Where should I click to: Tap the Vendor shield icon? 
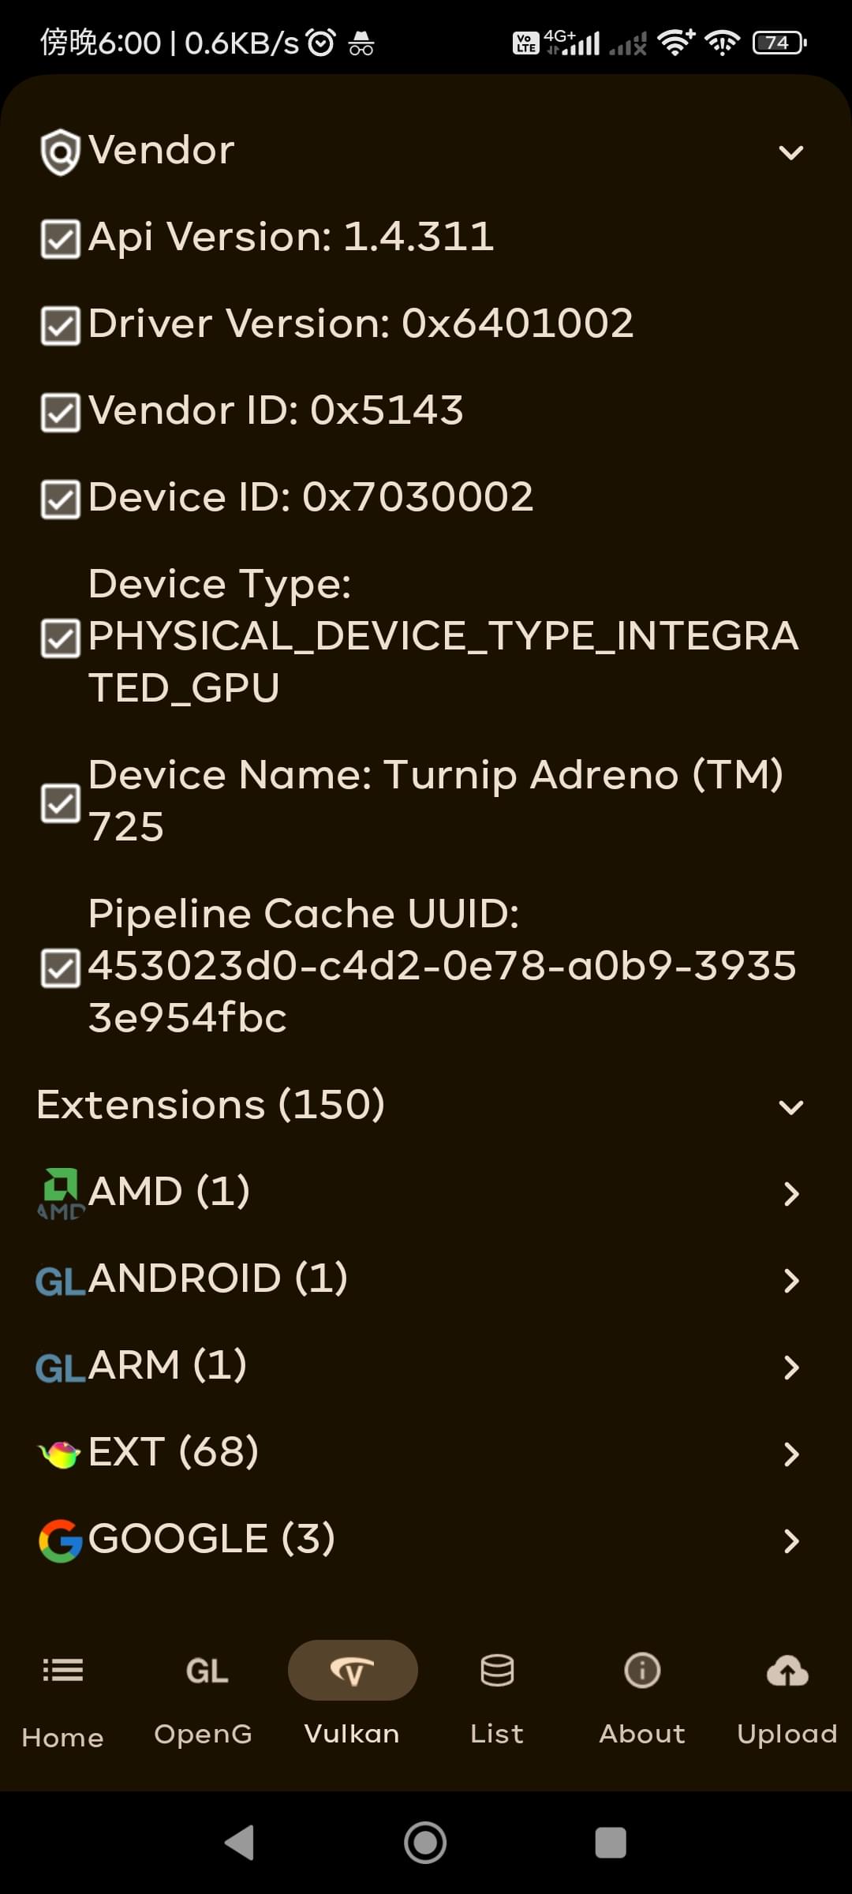click(x=60, y=152)
